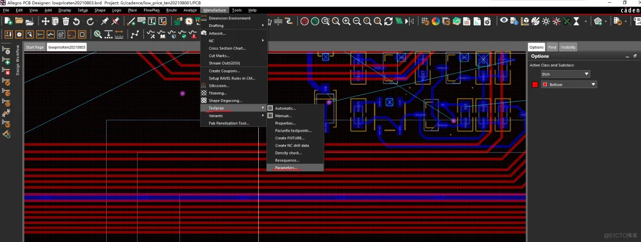Click the Cross Section layers stack icon
641x242 pixels.
[456, 21]
